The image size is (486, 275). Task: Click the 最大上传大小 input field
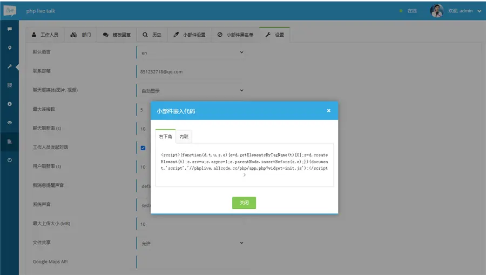point(191,224)
